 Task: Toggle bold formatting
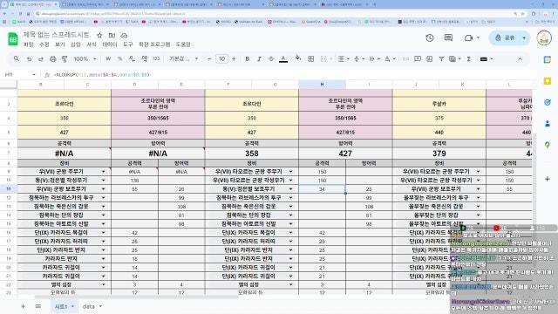click(247, 58)
